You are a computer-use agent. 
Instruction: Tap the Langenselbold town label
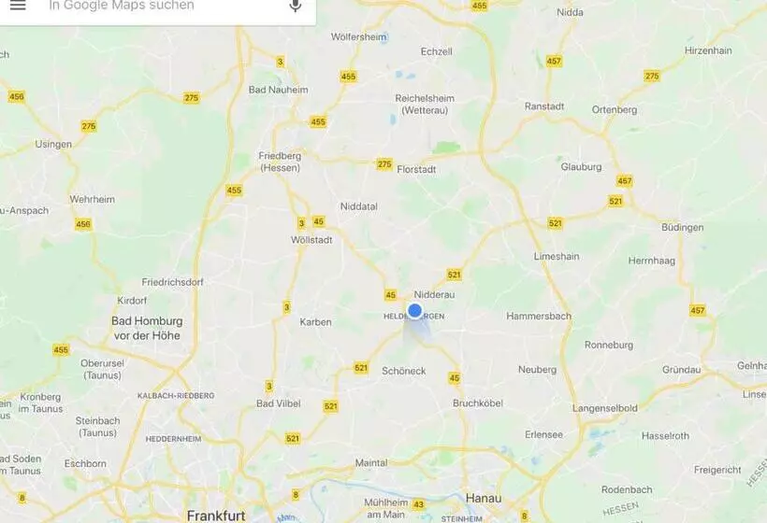pyautogui.click(x=604, y=408)
